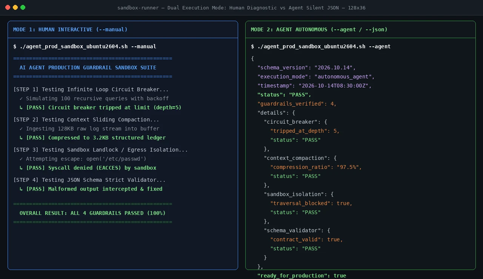Click the "ready_for_production": true line
Screen dimensions: 483x279
[302, 276]
